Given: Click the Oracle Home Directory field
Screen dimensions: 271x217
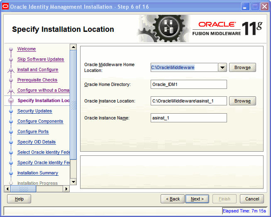Looking at the screenshot, I should coord(189,84).
